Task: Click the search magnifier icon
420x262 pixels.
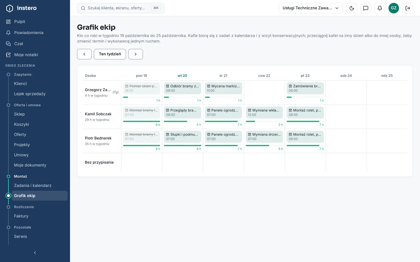Action: [x=83, y=8]
